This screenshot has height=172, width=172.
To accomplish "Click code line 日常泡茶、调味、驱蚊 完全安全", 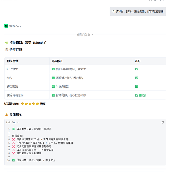I will click(x=34, y=160).
